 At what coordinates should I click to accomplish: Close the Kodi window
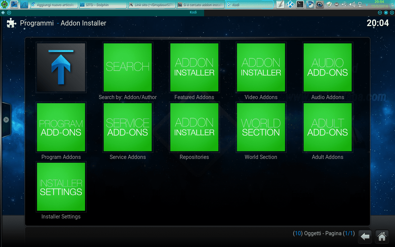tap(392, 13)
